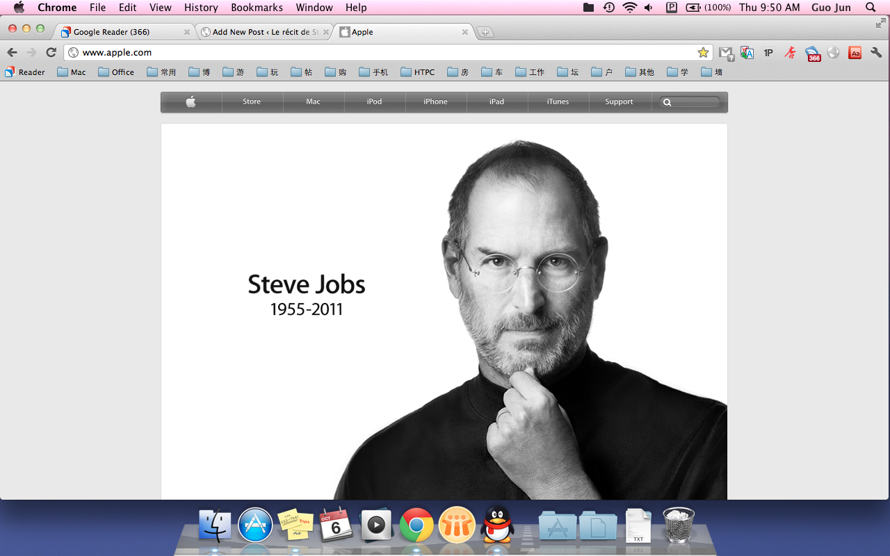Image resolution: width=890 pixels, height=556 pixels.
Task: Click the 1P password extension icon
Action: pos(768,52)
